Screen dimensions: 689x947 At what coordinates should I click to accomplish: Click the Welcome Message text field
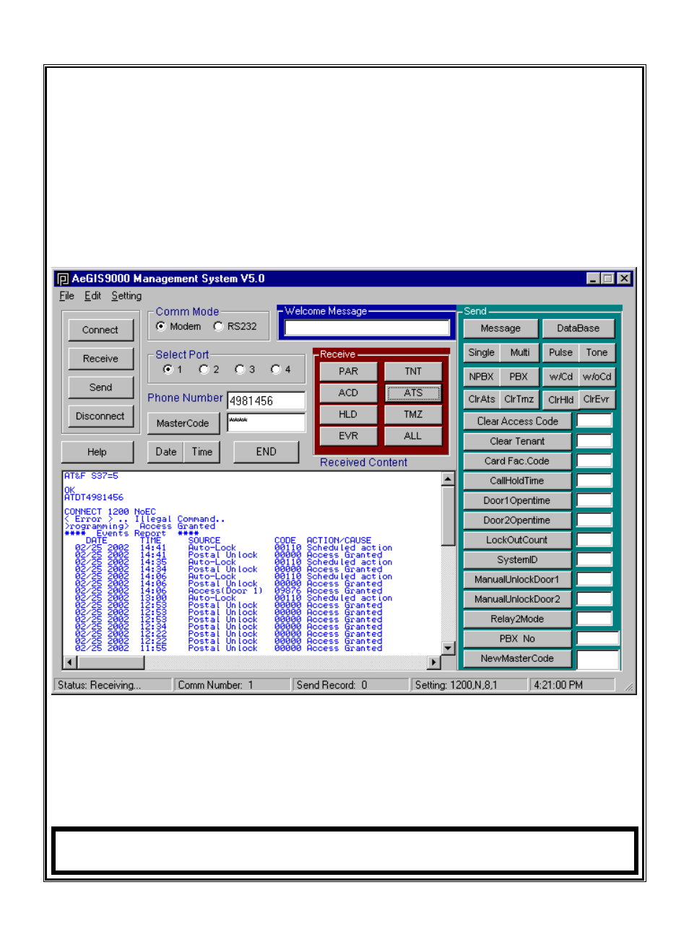tap(367, 328)
